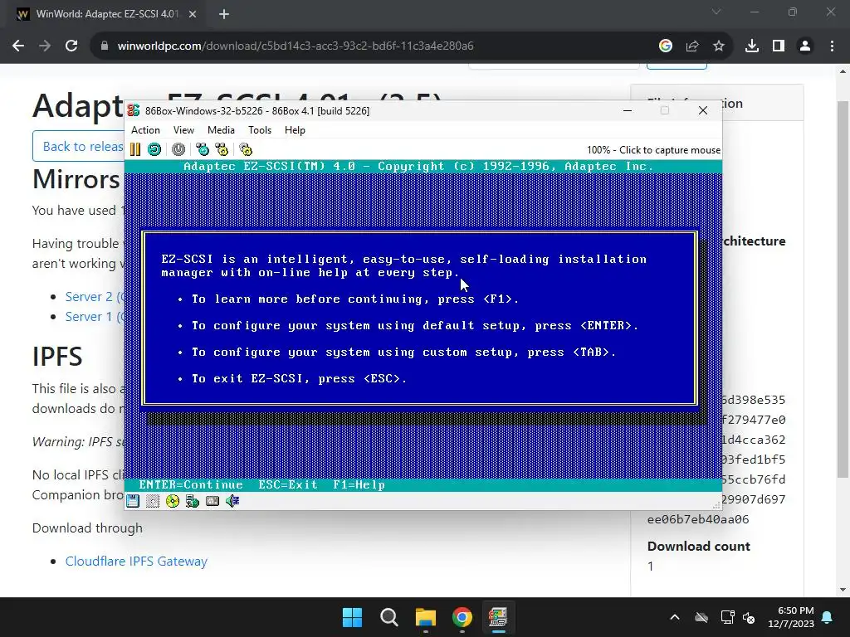This screenshot has height=637, width=850.
Task: Open 86Box Media menu
Action: point(221,130)
